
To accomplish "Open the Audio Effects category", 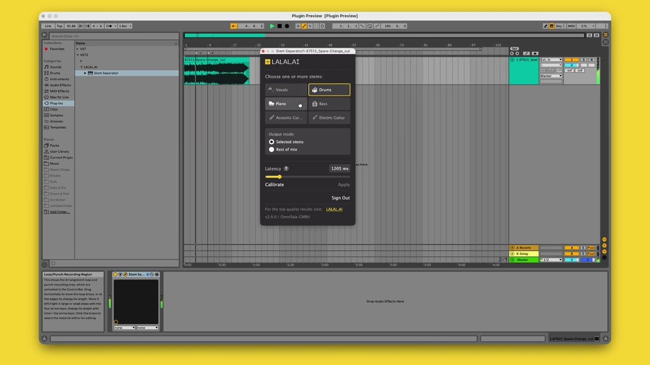I will 60,85.
